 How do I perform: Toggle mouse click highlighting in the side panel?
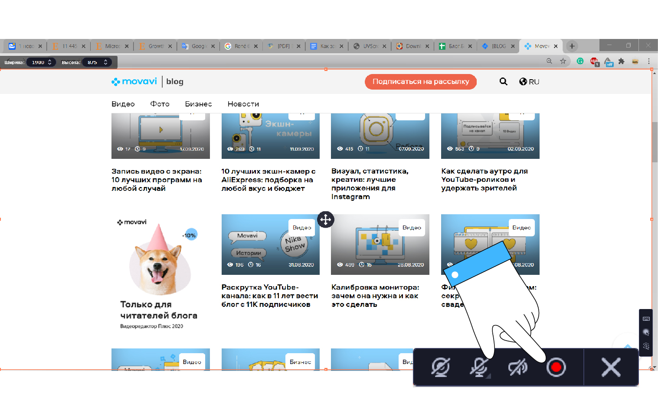tap(646, 346)
